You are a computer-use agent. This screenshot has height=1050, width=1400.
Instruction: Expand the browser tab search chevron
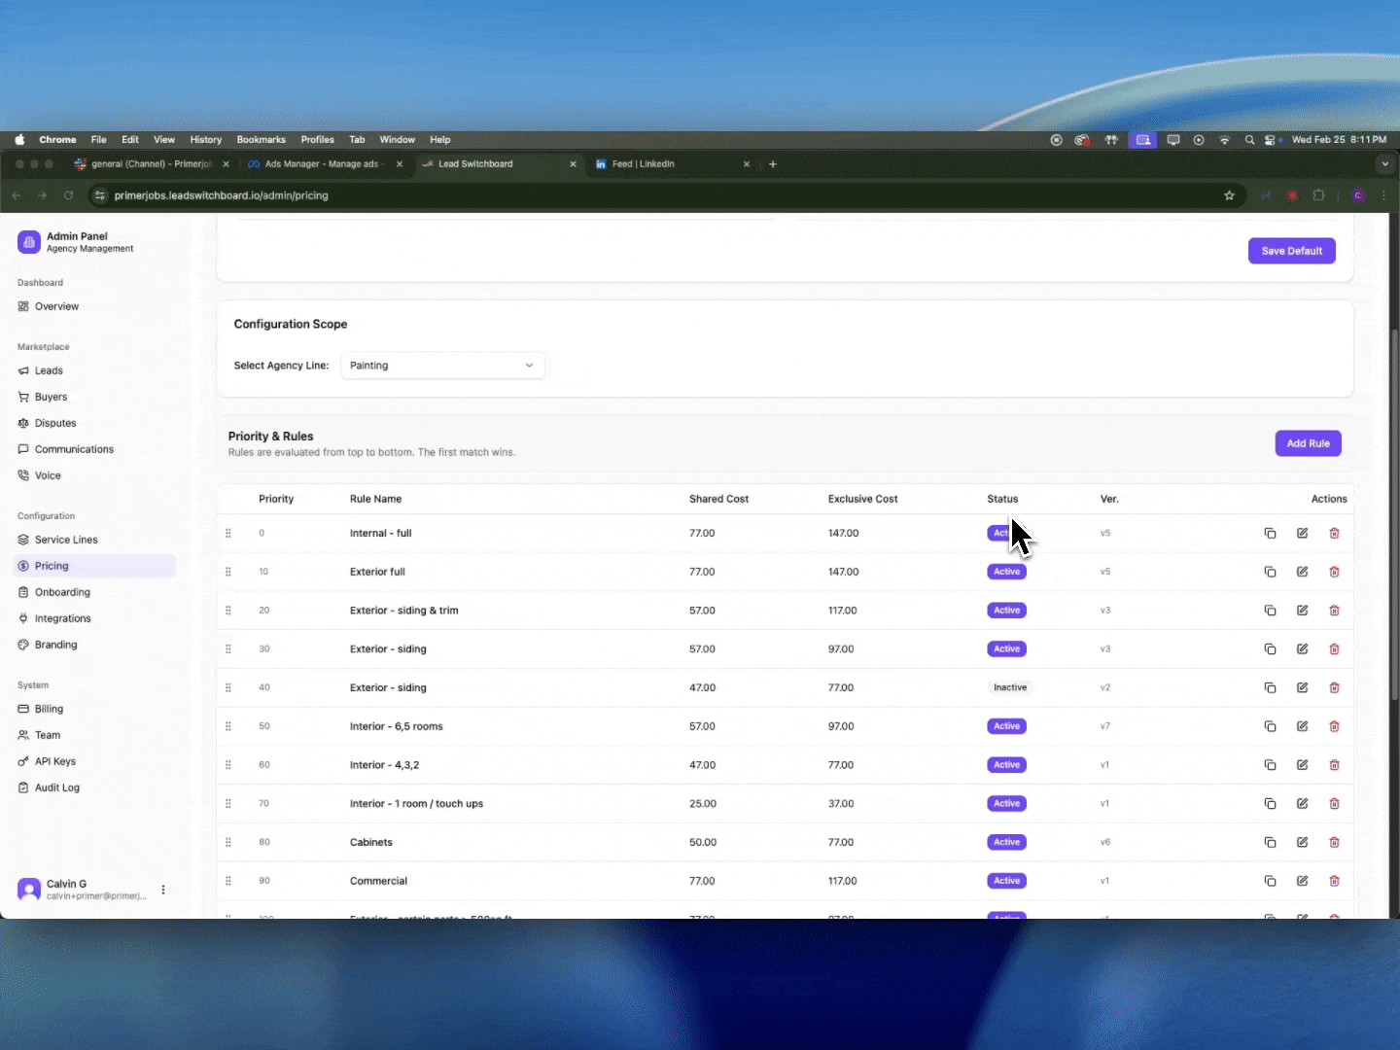click(x=1384, y=163)
